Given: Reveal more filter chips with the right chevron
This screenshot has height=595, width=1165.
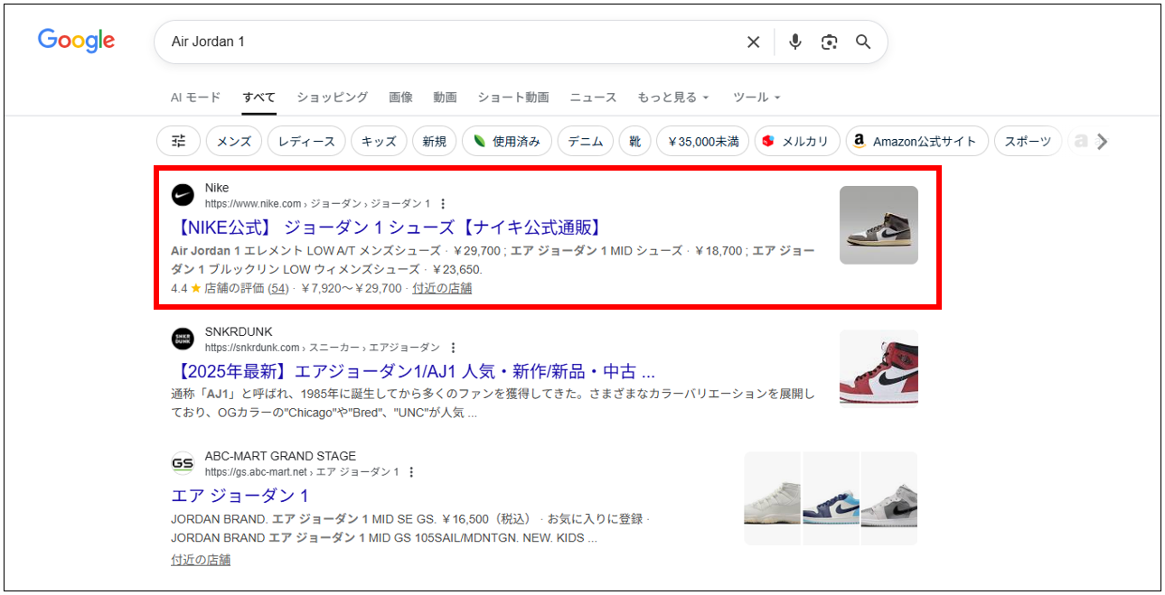Looking at the screenshot, I should pyautogui.click(x=1102, y=140).
